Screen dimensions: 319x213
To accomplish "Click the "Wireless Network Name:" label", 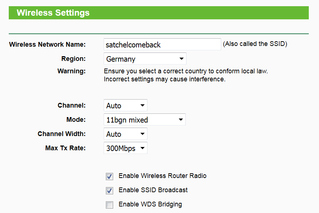I will pyautogui.click(x=47, y=44).
